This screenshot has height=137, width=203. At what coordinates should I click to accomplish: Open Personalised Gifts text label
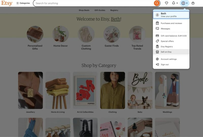pyautogui.click(x=35, y=47)
